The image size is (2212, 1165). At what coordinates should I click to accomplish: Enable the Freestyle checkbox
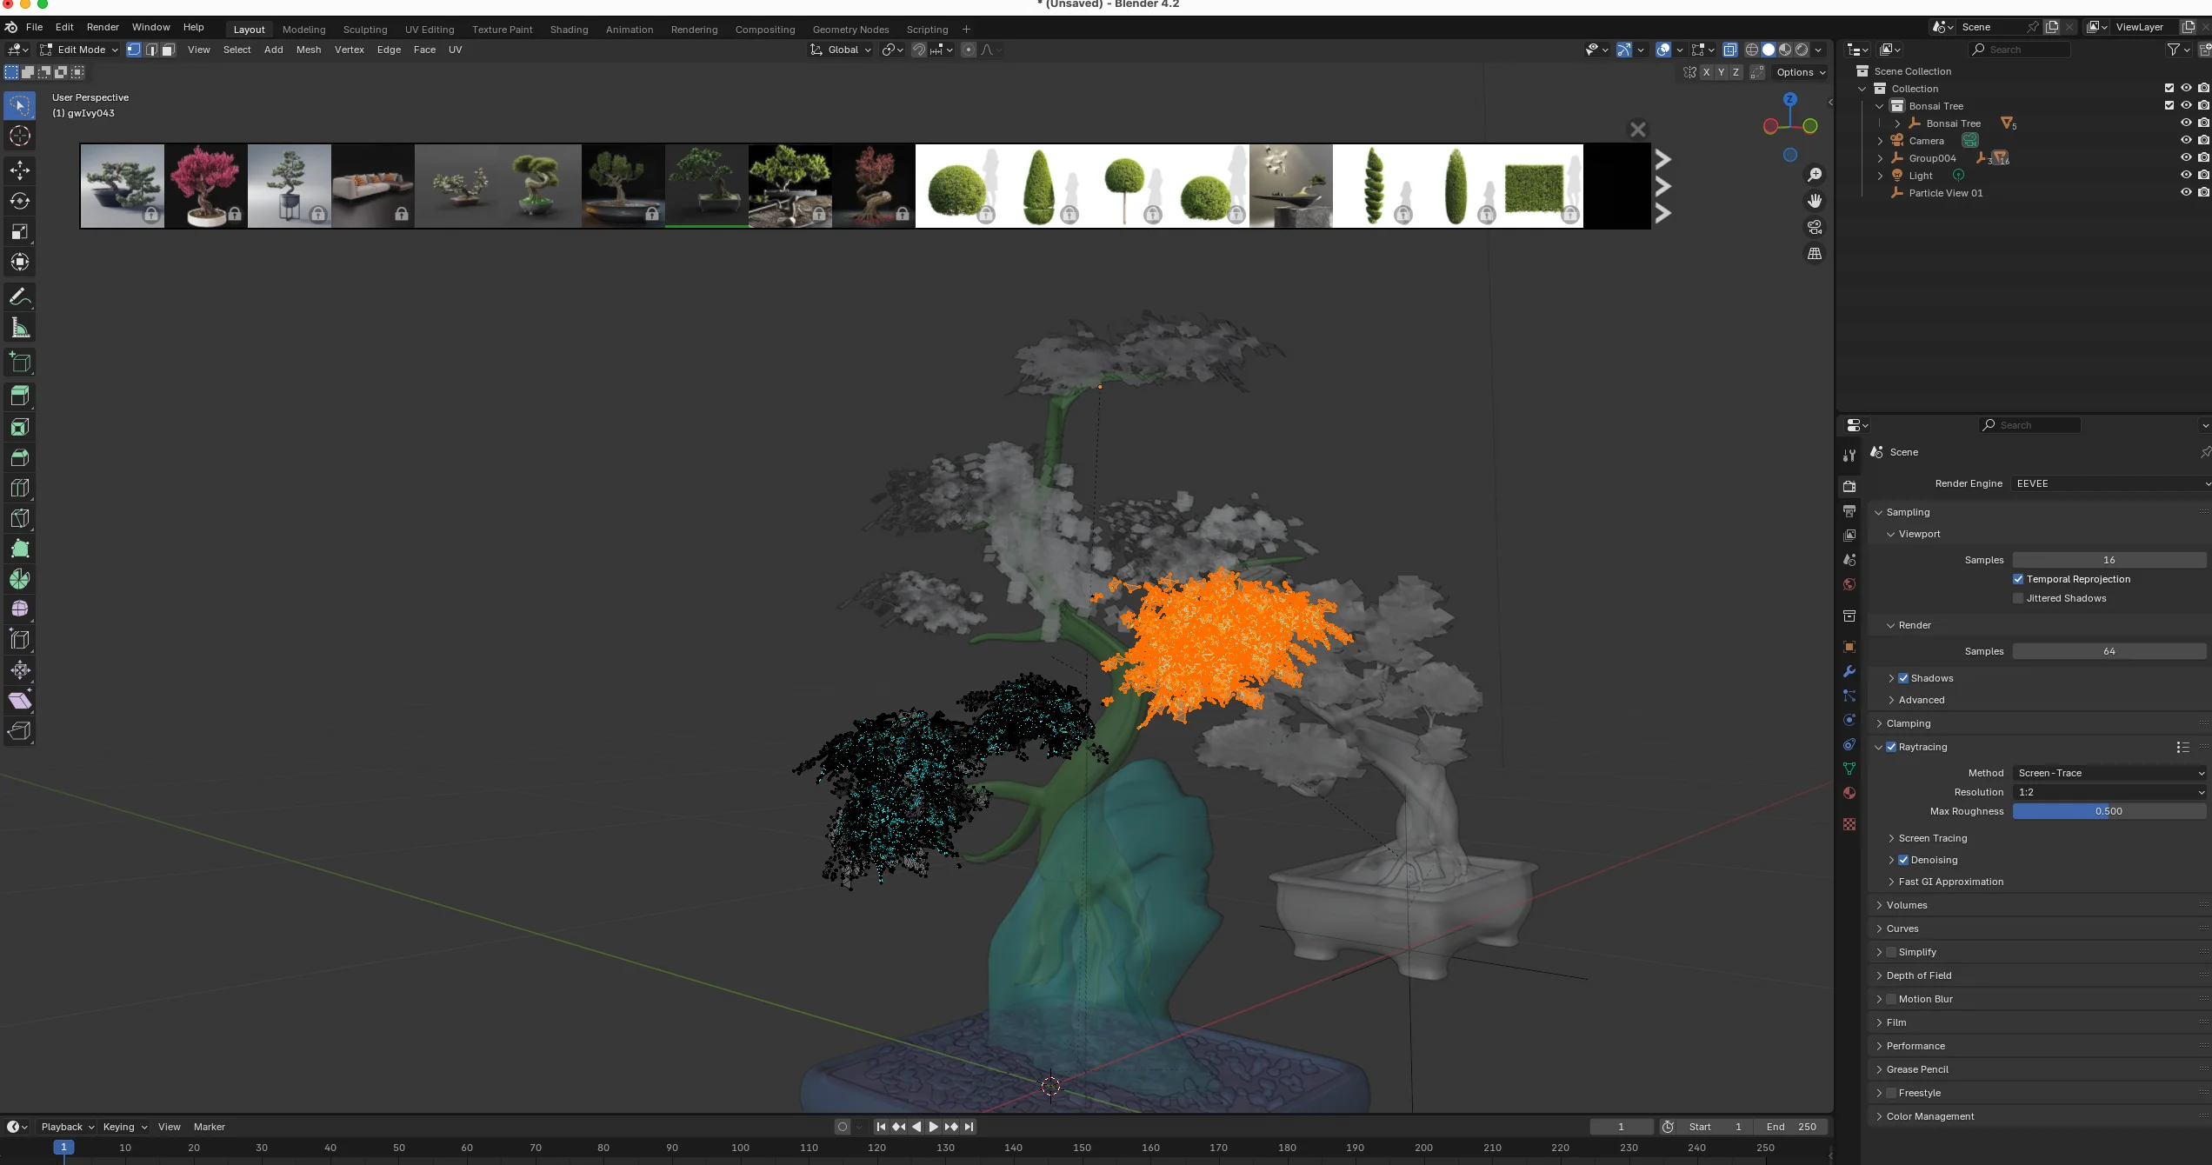pos(1891,1093)
